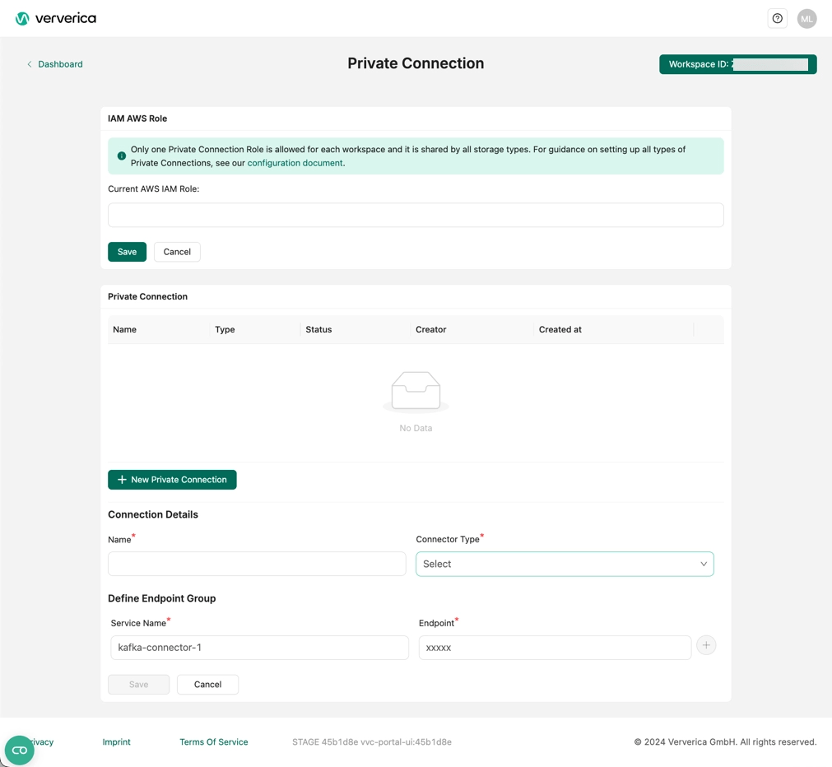Click the info icon in the green banner
Image resolution: width=832 pixels, height=767 pixels.
(121, 156)
